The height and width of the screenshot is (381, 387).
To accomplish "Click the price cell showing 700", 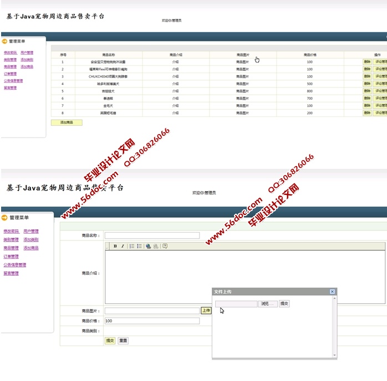I will pos(310,99).
